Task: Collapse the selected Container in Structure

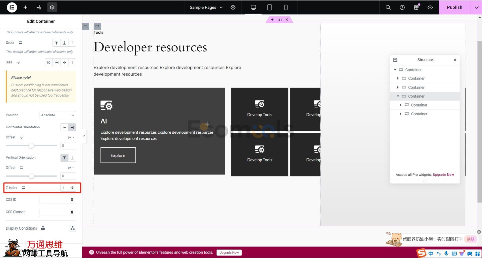Action: pos(398,96)
